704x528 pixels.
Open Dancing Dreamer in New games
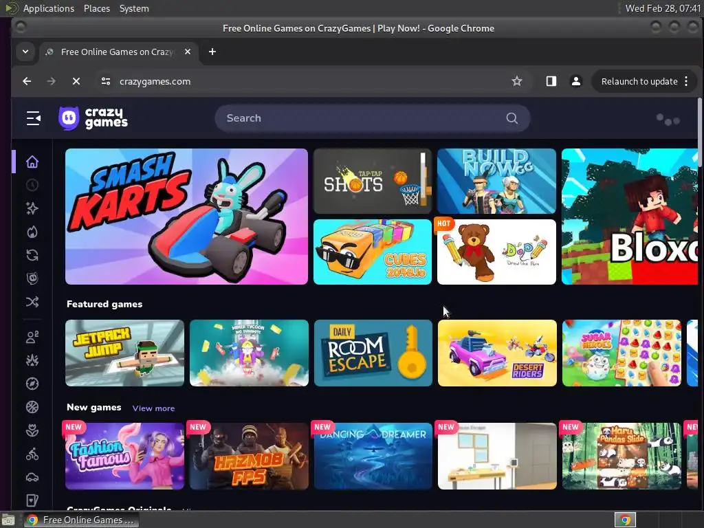coord(373,456)
